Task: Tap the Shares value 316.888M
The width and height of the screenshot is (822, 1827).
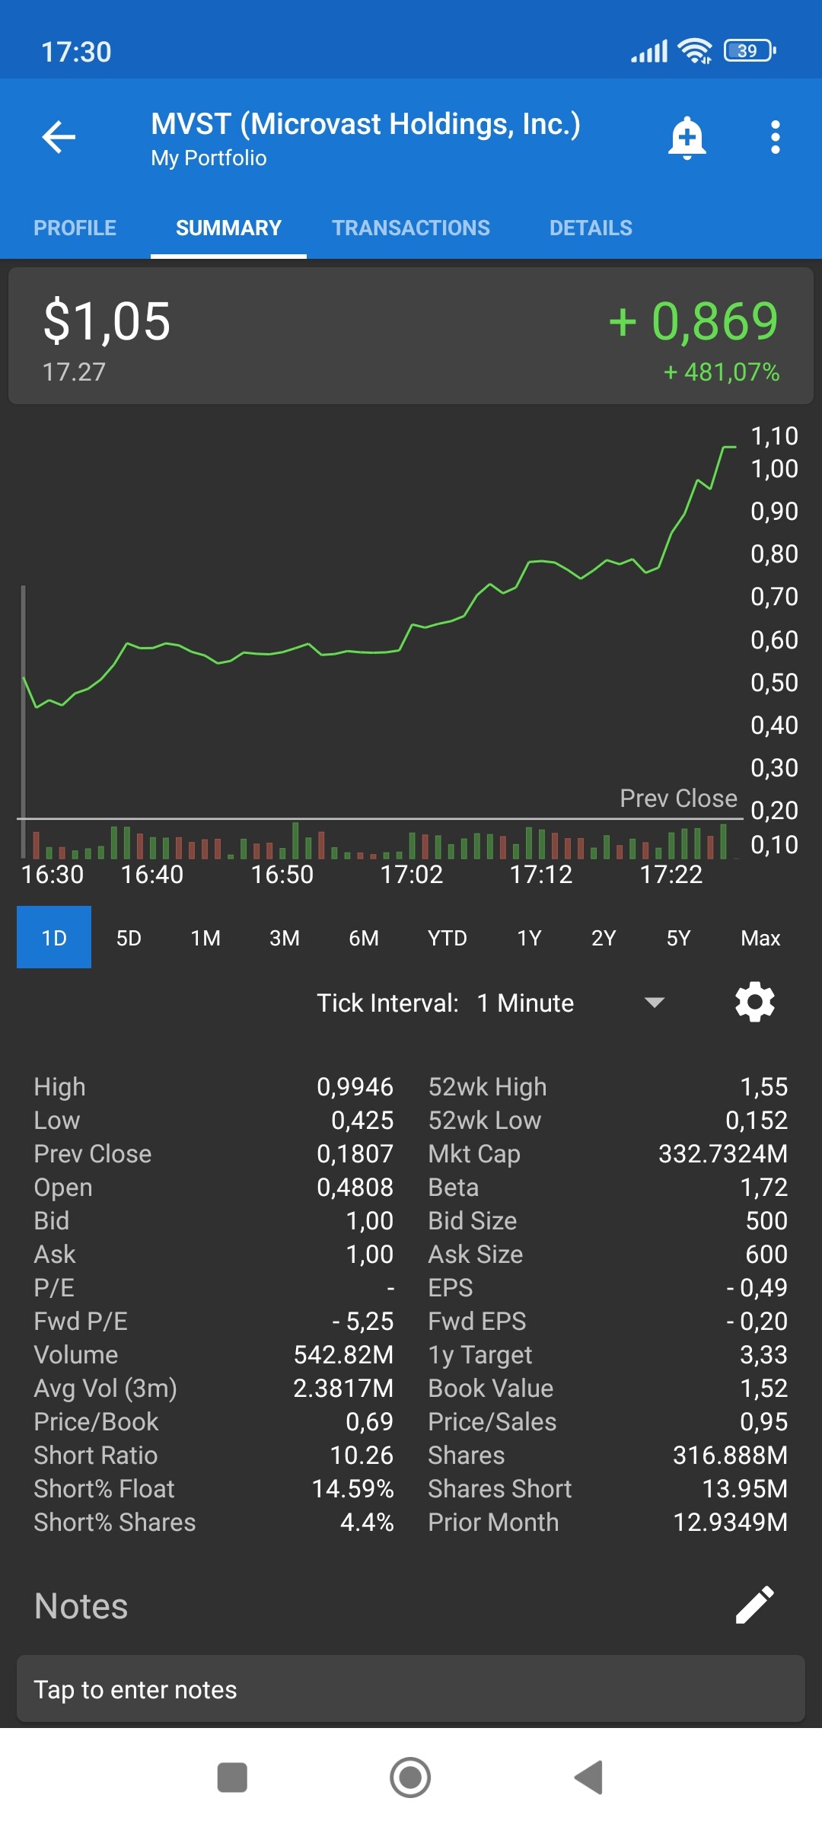Action: [730, 1455]
